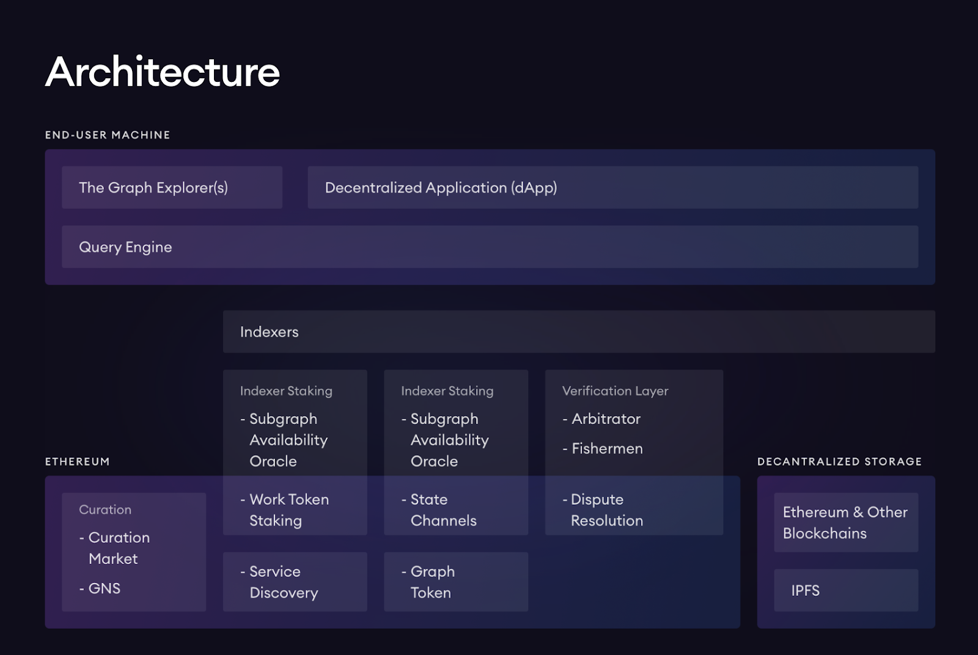Click the GNS entry
Screen dimensions: 978x655
[x=100, y=588]
